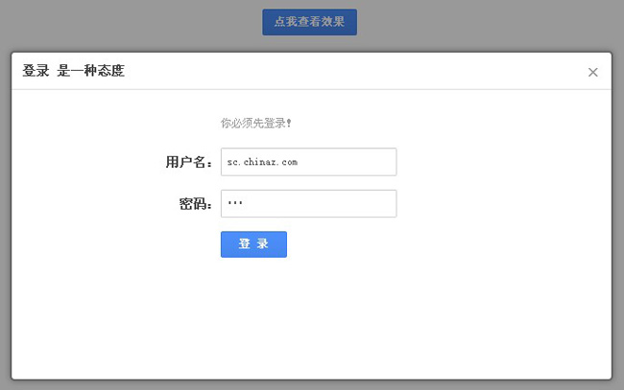Click empty right end of username field
The image size is (624, 390).
(x=374, y=162)
